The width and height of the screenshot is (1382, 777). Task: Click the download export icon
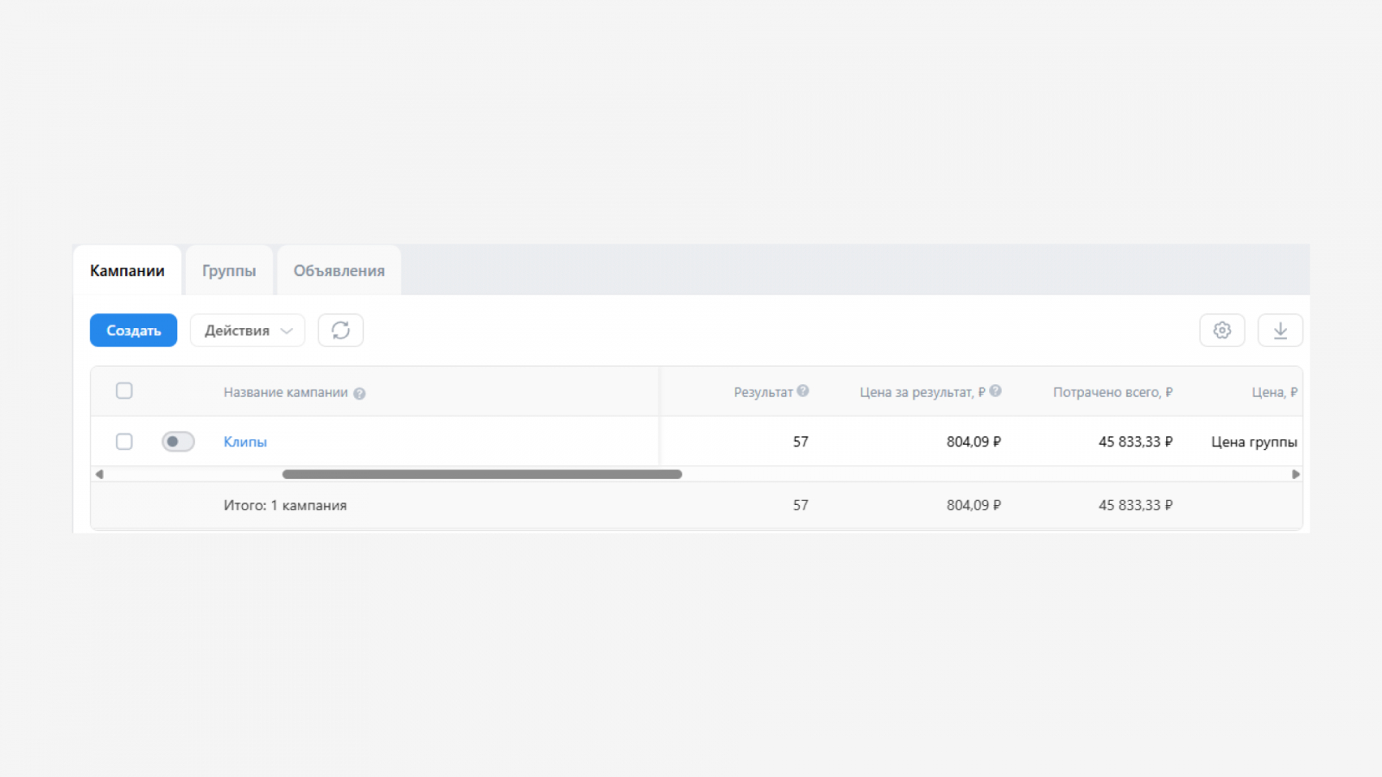pyautogui.click(x=1280, y=331)
